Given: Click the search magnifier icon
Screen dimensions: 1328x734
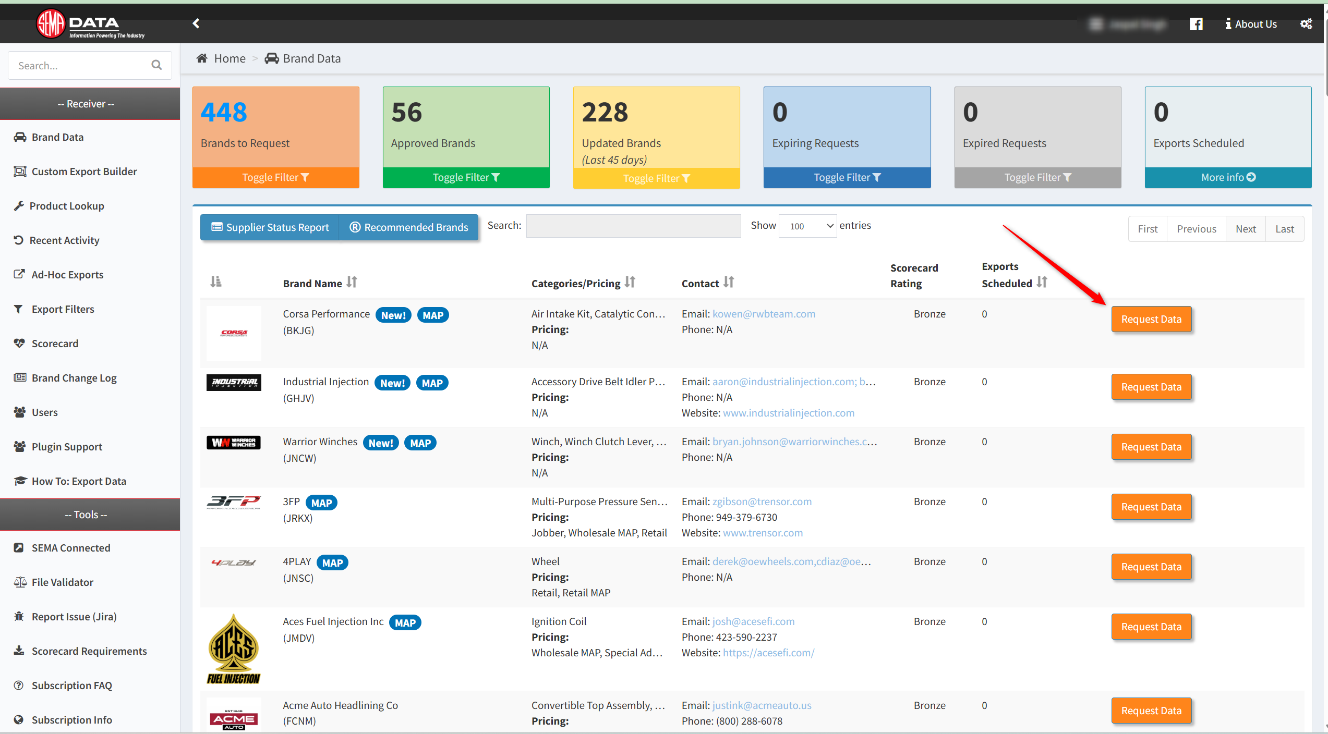Looking at the screenshot, I should click(156, 65).
